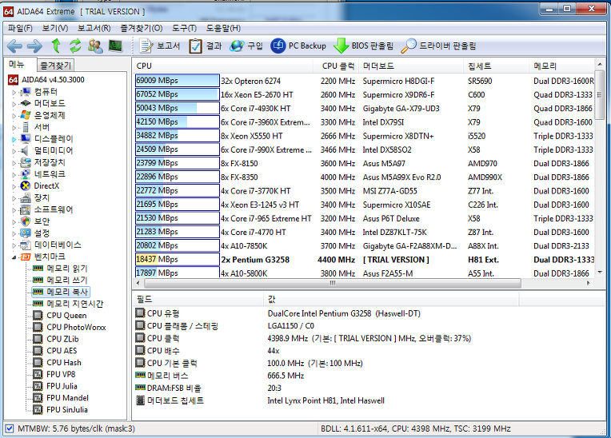Screen dimensions: 611x438
Task: Open the 보기(V) menu
Action: [55, 28]
